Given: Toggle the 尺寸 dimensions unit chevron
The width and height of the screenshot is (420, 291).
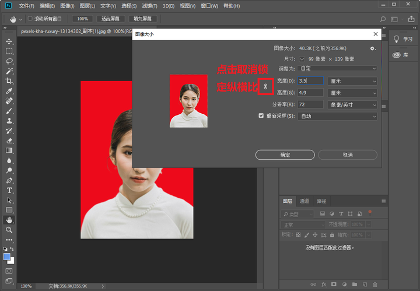Looking at the screenshot, I should pos(302,59).
